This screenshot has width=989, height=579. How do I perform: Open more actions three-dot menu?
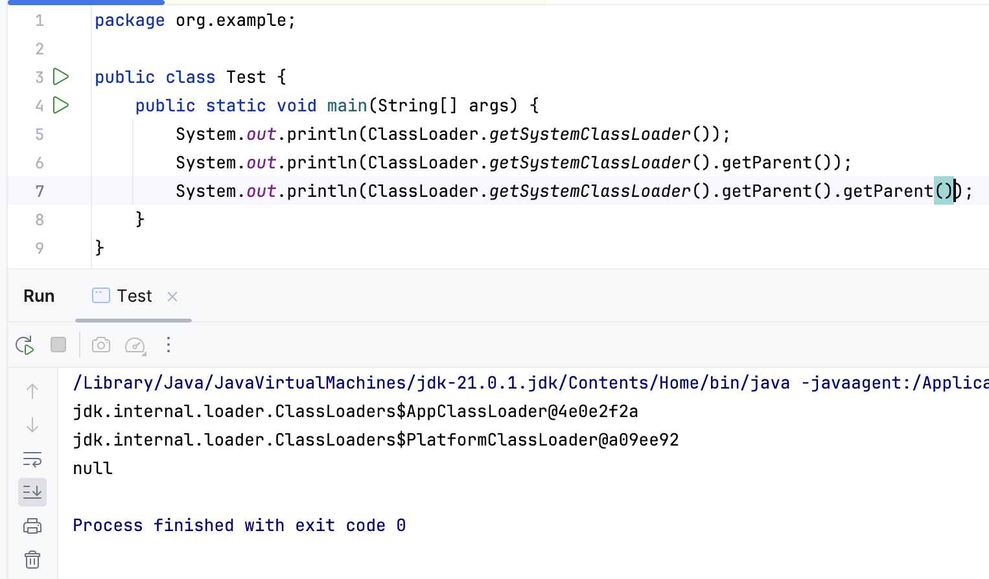(169, 345)
